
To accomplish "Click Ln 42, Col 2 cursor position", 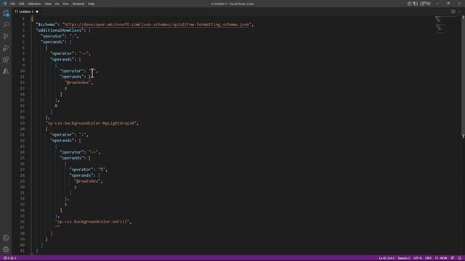I will tap(387, 258).
